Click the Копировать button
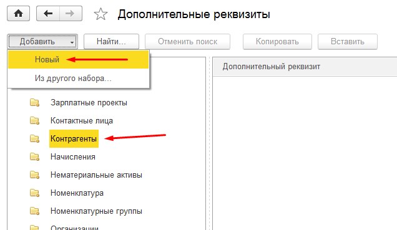Image resolution: width=397 pixels, height=230 pixels. click(277, 42)
